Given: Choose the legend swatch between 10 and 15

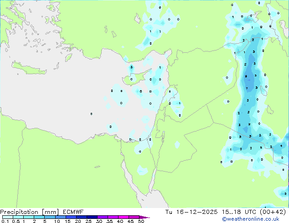Looking at the screenshot, I should [60, 217].
